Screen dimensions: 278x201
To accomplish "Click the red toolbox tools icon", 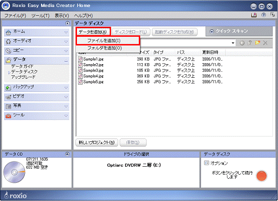I will click(8, 116).
